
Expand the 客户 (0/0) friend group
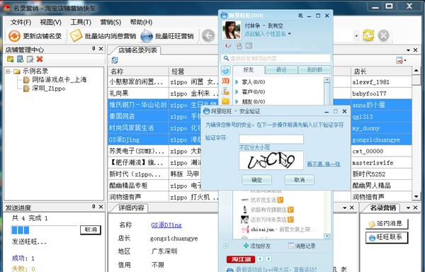[x=237, y=92]
